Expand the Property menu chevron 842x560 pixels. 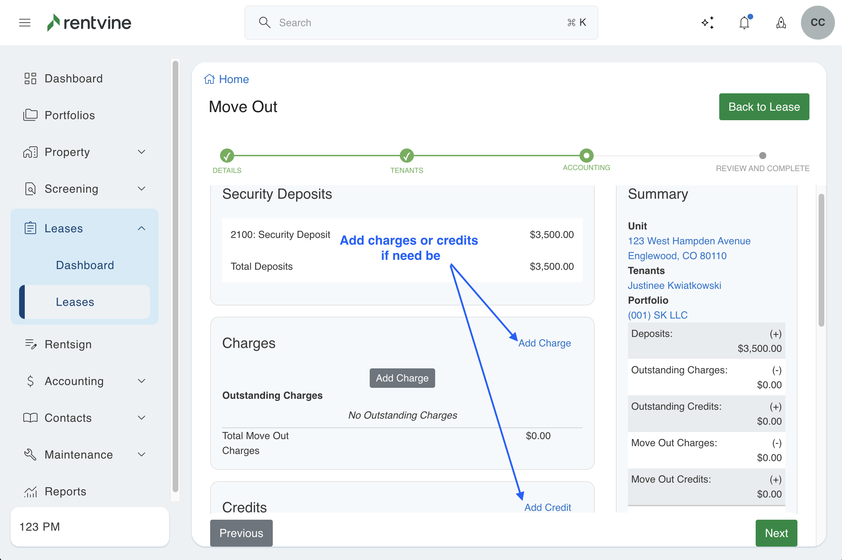tap(142, 152)
